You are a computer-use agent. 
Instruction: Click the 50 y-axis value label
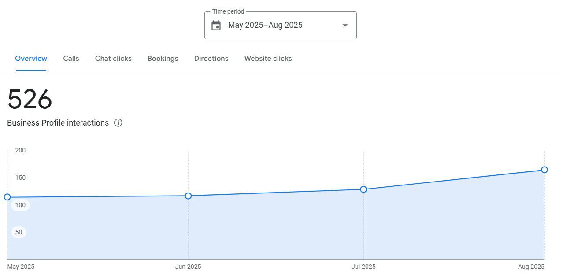point(19,232)
